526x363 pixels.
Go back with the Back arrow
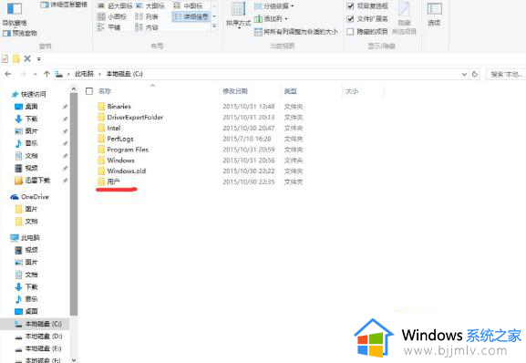pyautogui.click(x=8, y=74)
